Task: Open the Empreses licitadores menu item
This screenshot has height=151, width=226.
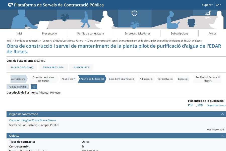Action: point(137,33)
